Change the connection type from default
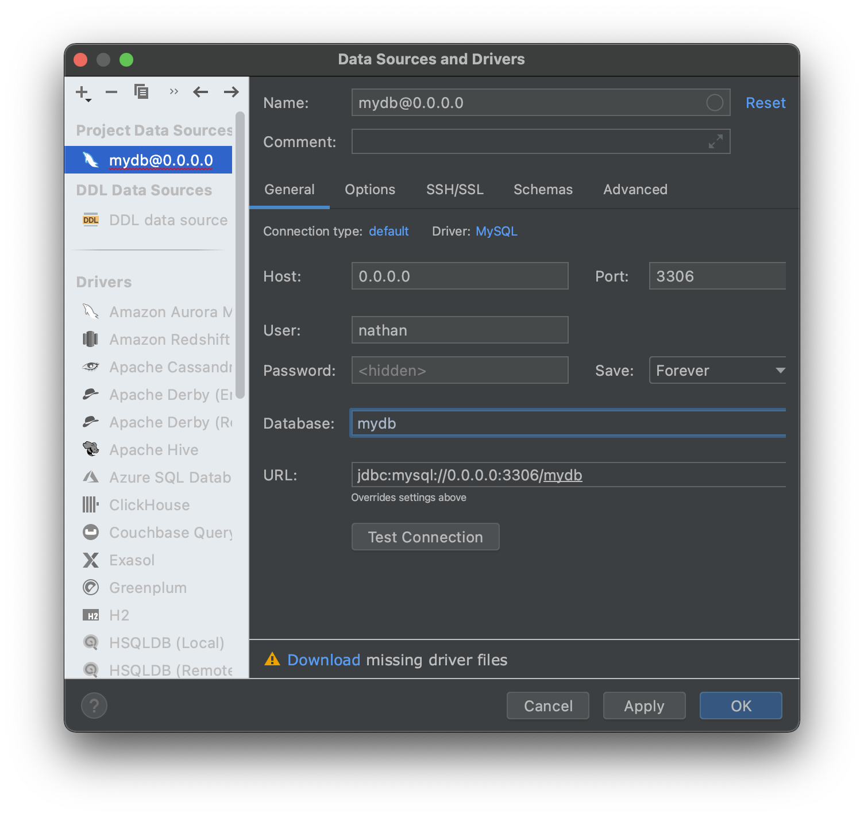Screen dimensions: 864x817 click(x=389, y=231)
